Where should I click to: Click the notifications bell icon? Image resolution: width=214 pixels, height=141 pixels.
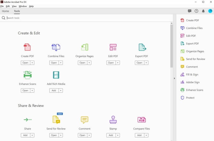203,11
